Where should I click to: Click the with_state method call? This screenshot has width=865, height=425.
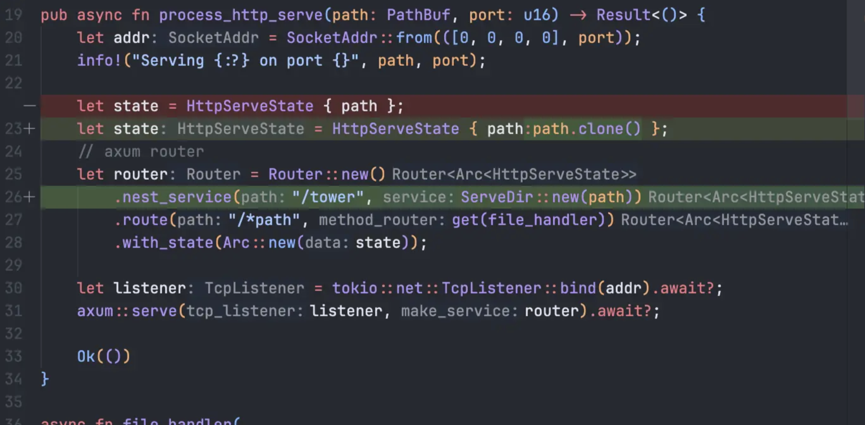click(x=168, y=243)
